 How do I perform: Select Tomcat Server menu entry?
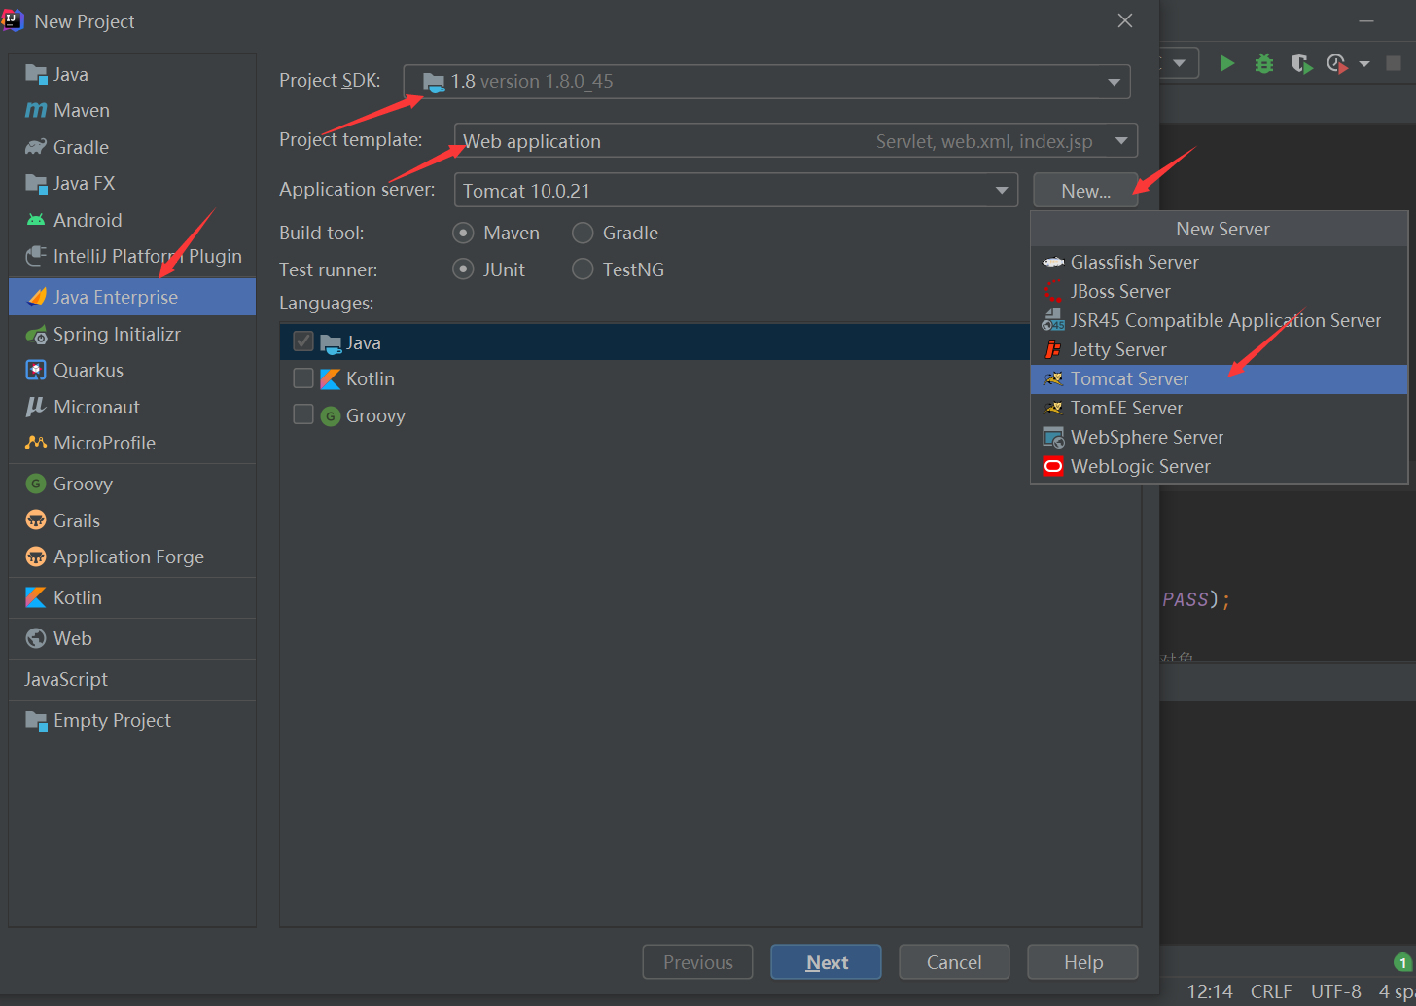[x=1219, y=378]
